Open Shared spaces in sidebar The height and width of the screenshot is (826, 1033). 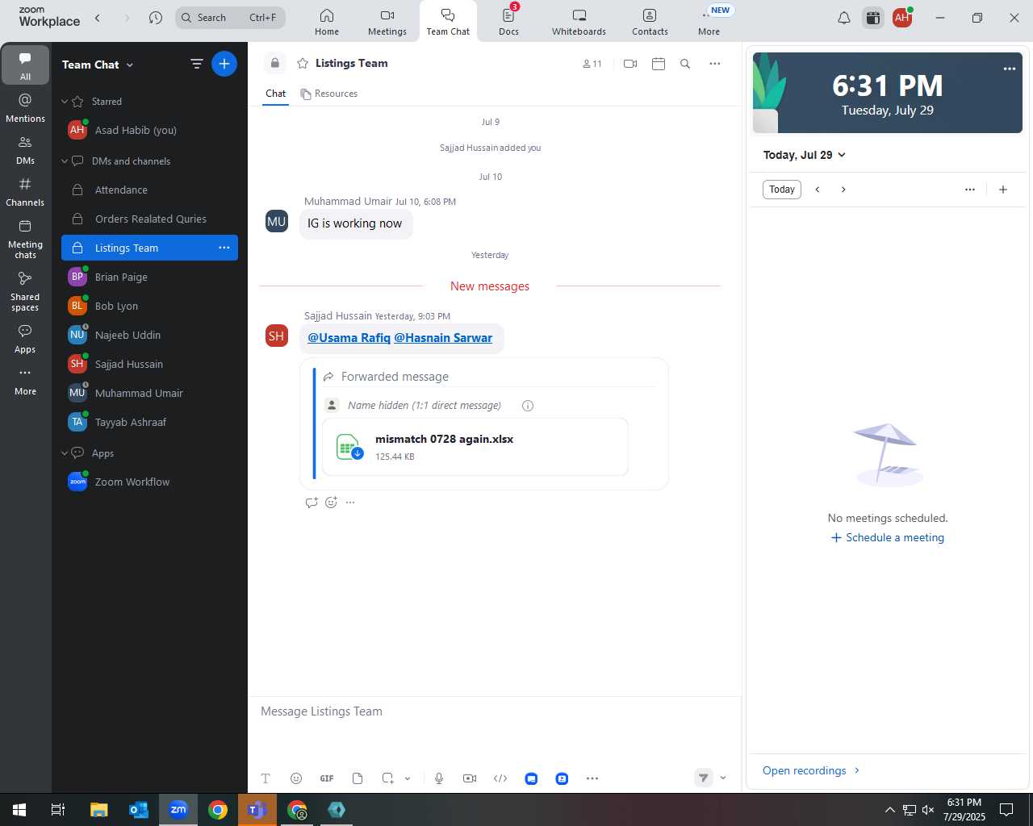point(25,290)
